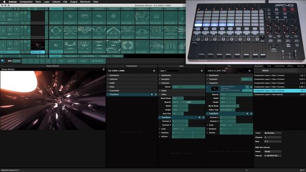The width and height of the screenshot is (306, 172).
Task: Open the Deck menu
Action: [38, 2]
